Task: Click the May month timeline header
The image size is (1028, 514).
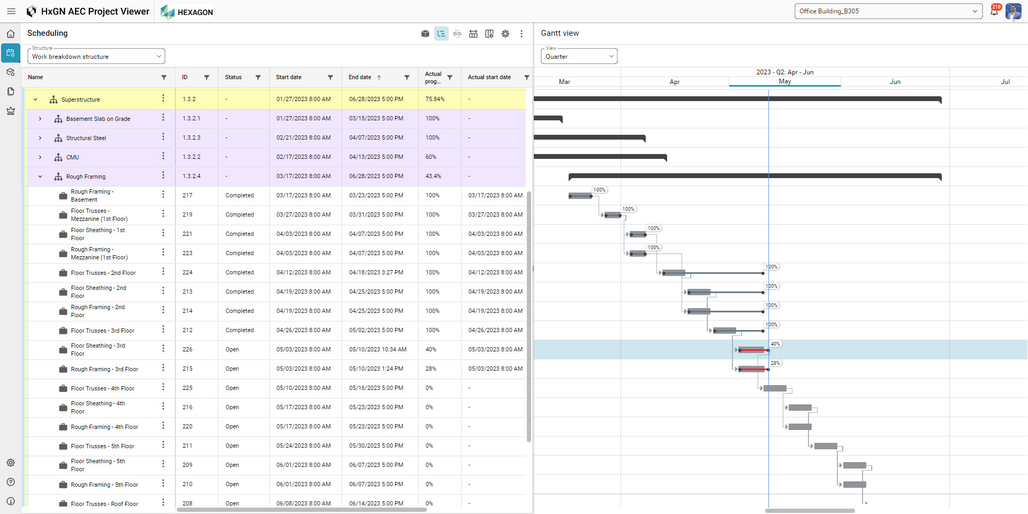Action: 784,81
